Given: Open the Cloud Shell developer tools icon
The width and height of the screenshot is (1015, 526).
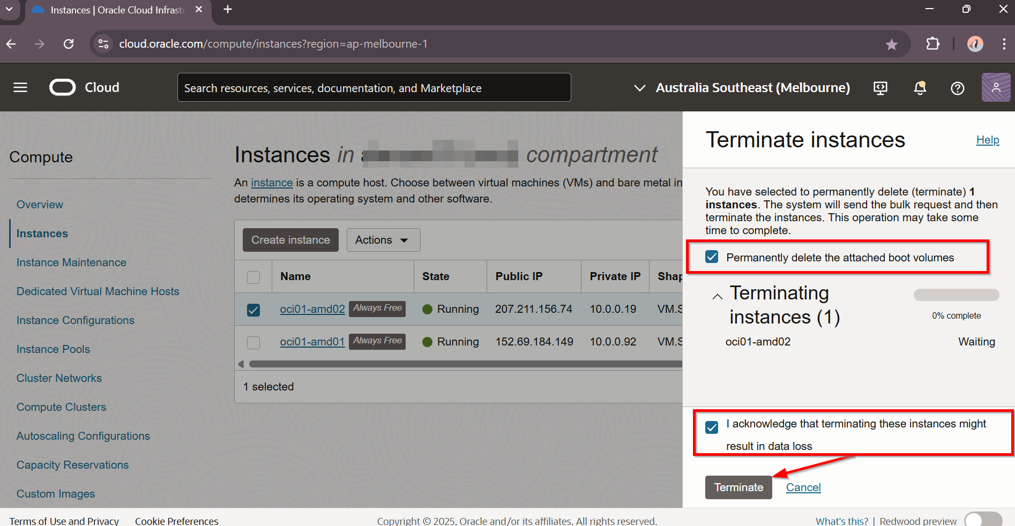Looking at the screenshot, I should [880, 88].
